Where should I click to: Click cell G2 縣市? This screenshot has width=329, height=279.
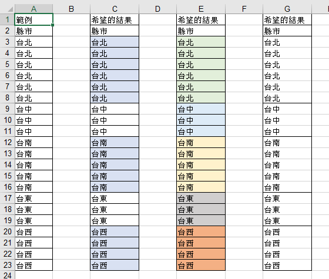click(x=287, y=31)
